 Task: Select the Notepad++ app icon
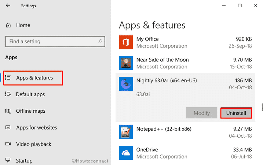point(126,132)
